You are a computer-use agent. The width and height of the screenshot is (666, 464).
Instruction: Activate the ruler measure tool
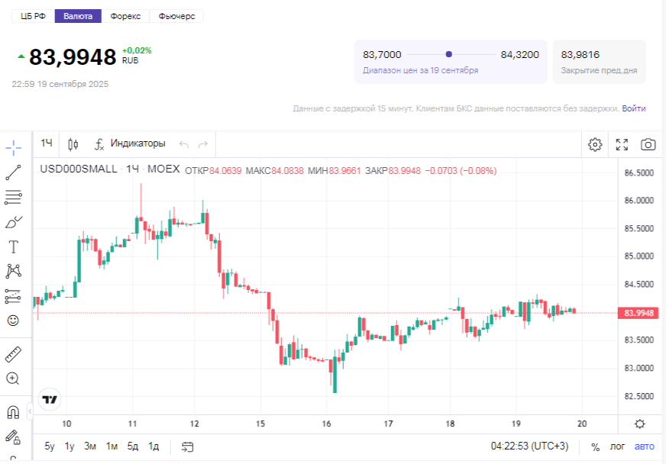pos(14,354)
